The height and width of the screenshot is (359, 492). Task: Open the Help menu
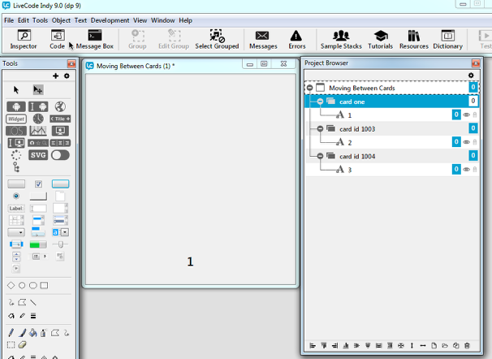pos(185,20)
